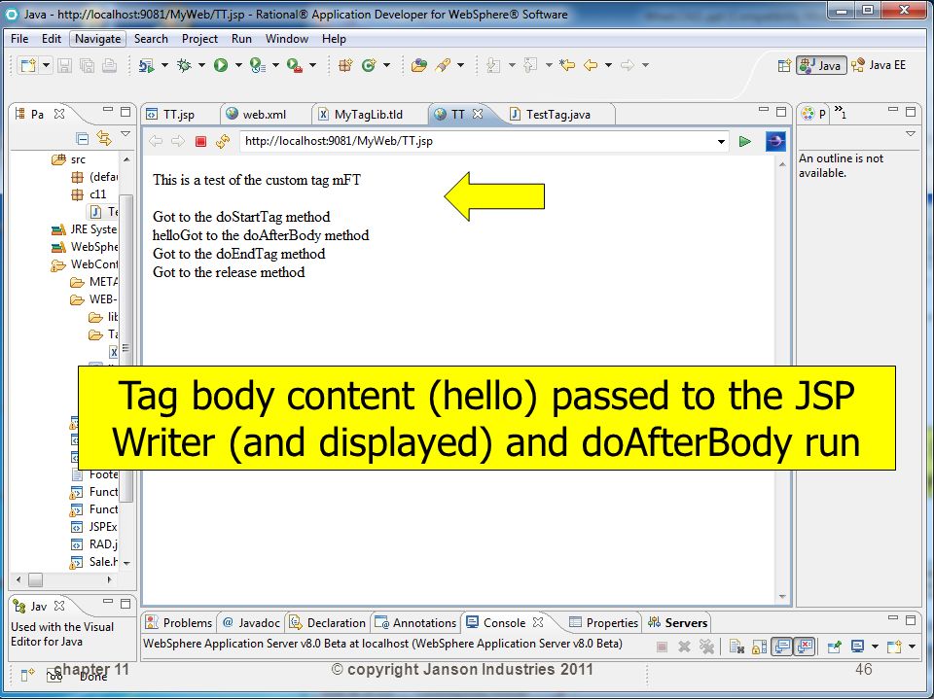Click the External Tools run icon
This screenshot has height=700, width=934.
[294, 65]
